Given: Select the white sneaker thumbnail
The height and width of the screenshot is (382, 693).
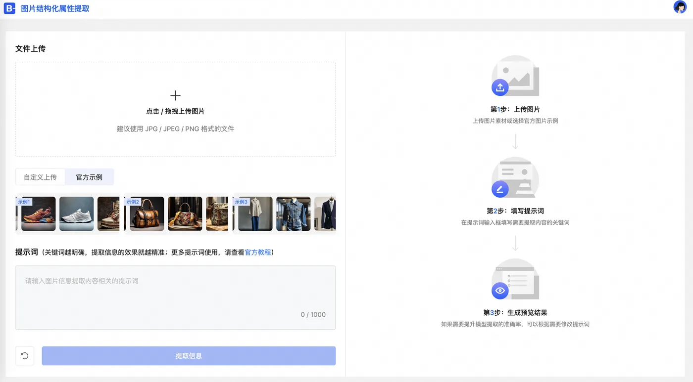Looking at the screenshot, I should click(x=76, y=214).
